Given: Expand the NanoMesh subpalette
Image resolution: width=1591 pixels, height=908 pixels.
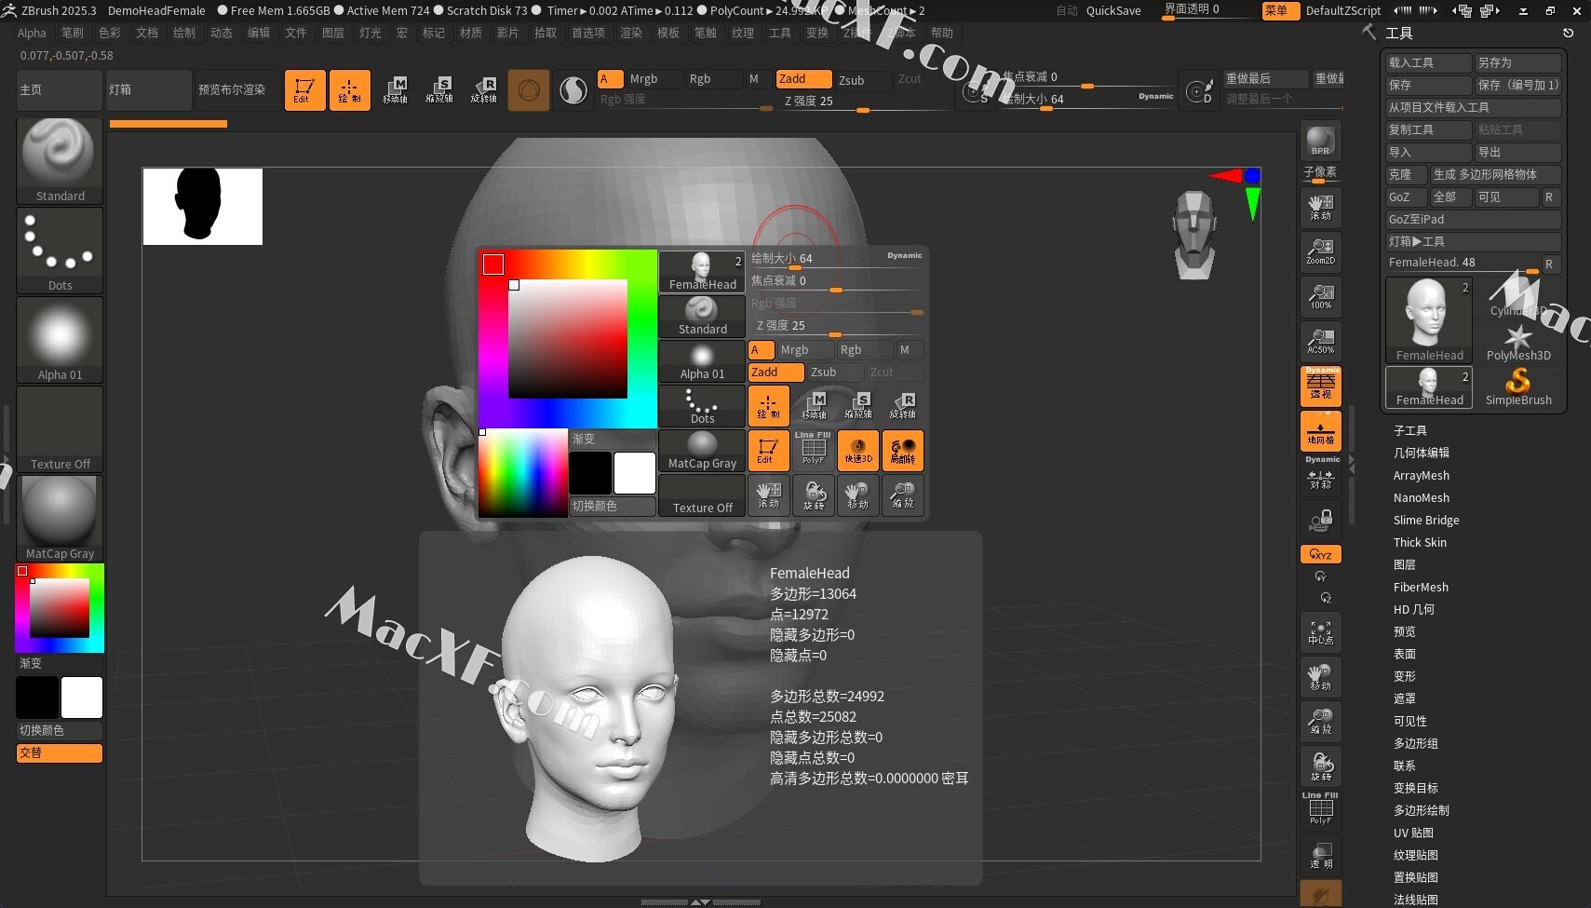Looking at the screenshot, I should (1421, 497).
